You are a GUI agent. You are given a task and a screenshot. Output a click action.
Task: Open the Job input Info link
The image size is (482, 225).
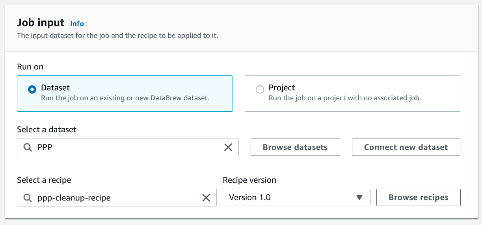coord(77,24)
